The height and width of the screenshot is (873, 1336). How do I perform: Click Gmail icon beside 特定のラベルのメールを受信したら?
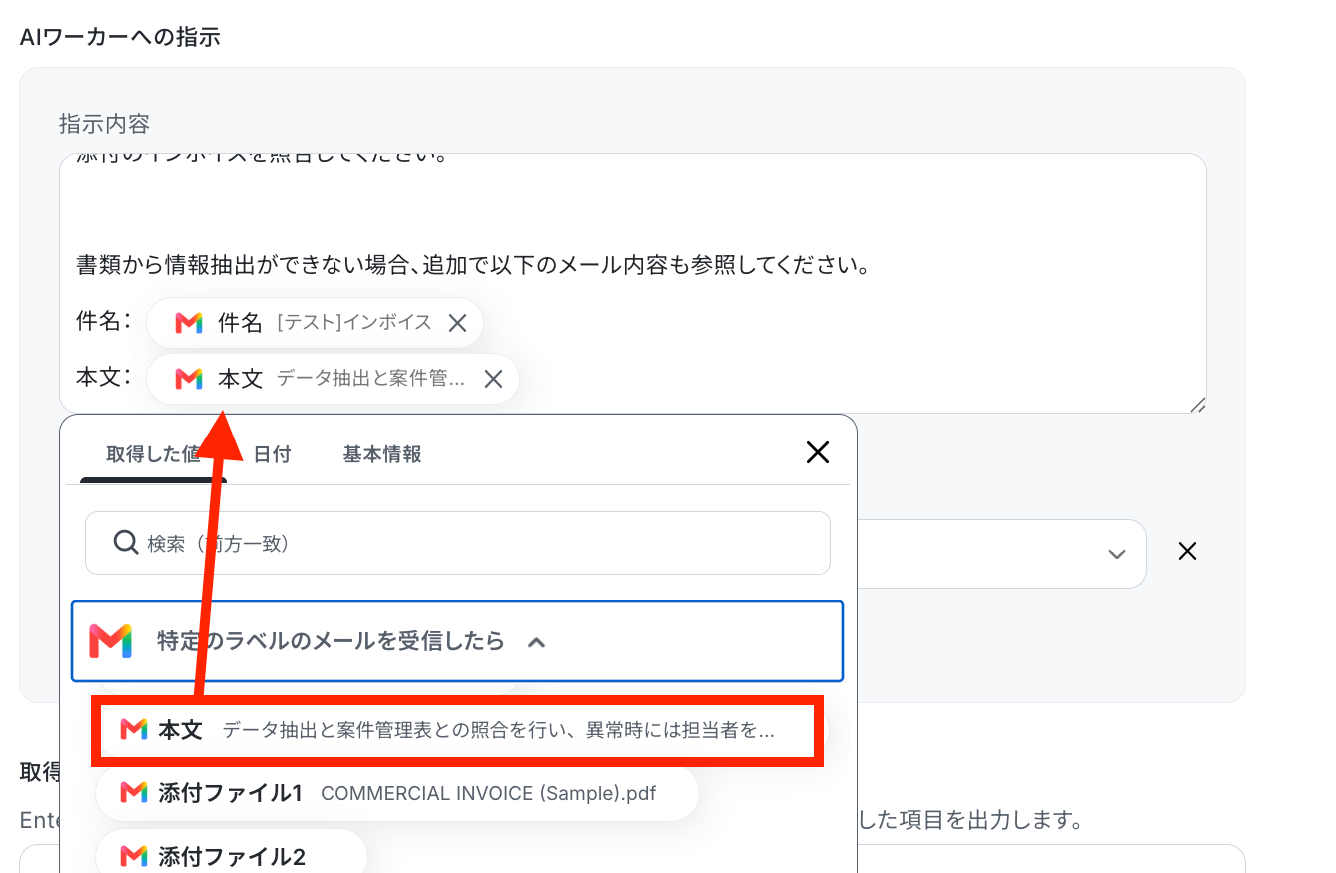pos(110,640)
